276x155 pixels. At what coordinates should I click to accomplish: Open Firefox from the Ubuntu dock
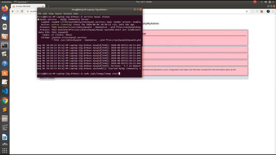click(x=5, y=9)
